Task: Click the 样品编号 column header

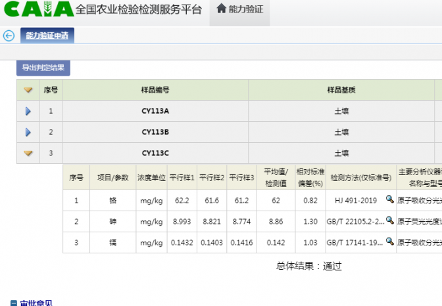Action: point(155,90)
